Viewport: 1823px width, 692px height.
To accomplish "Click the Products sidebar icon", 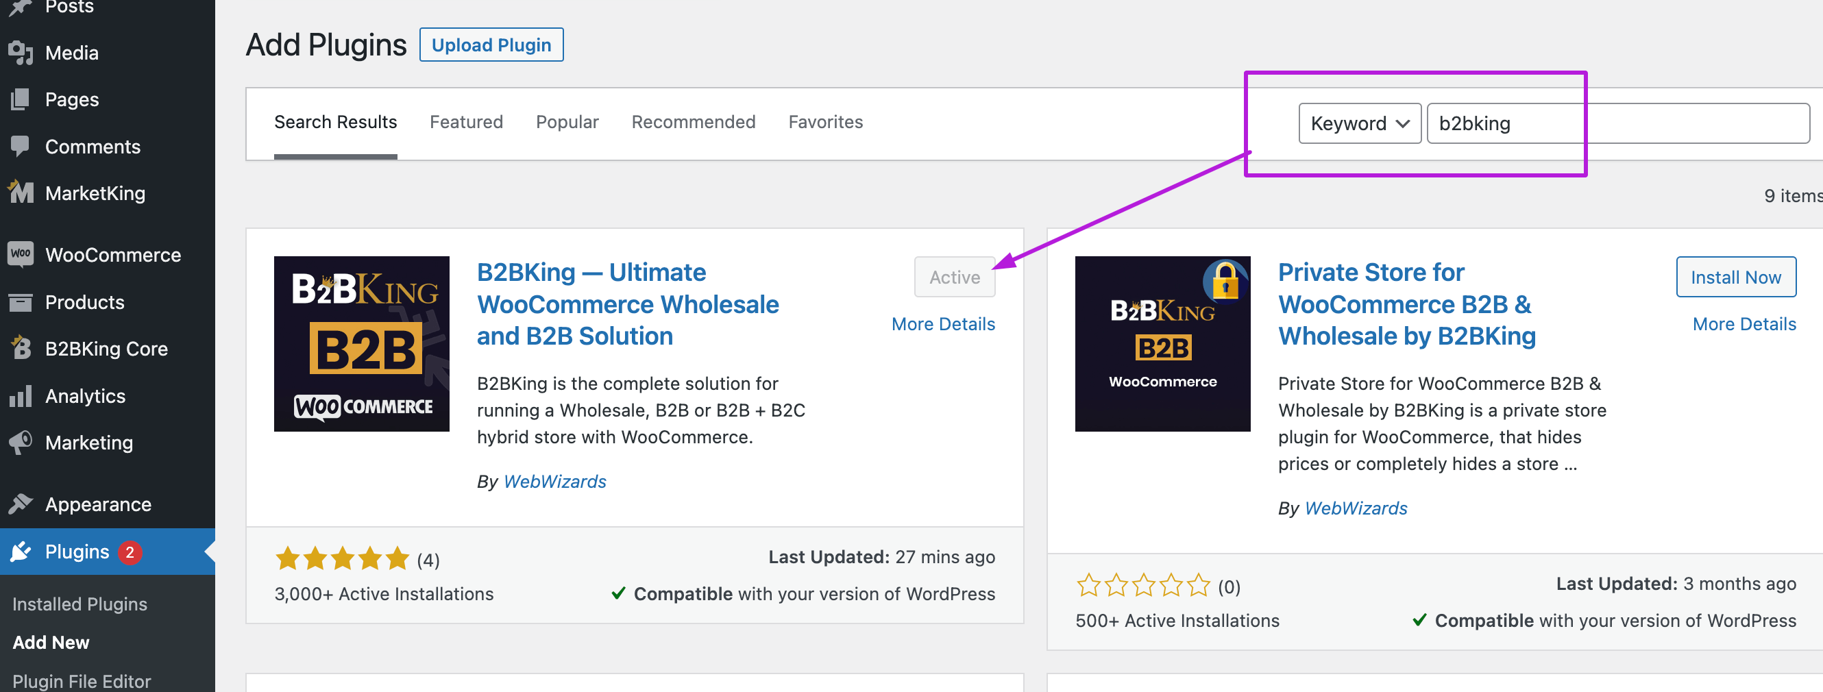I will click(x=20, y=301).
